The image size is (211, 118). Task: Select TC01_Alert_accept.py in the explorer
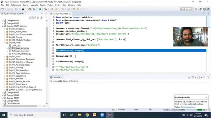tap(20, 48)
